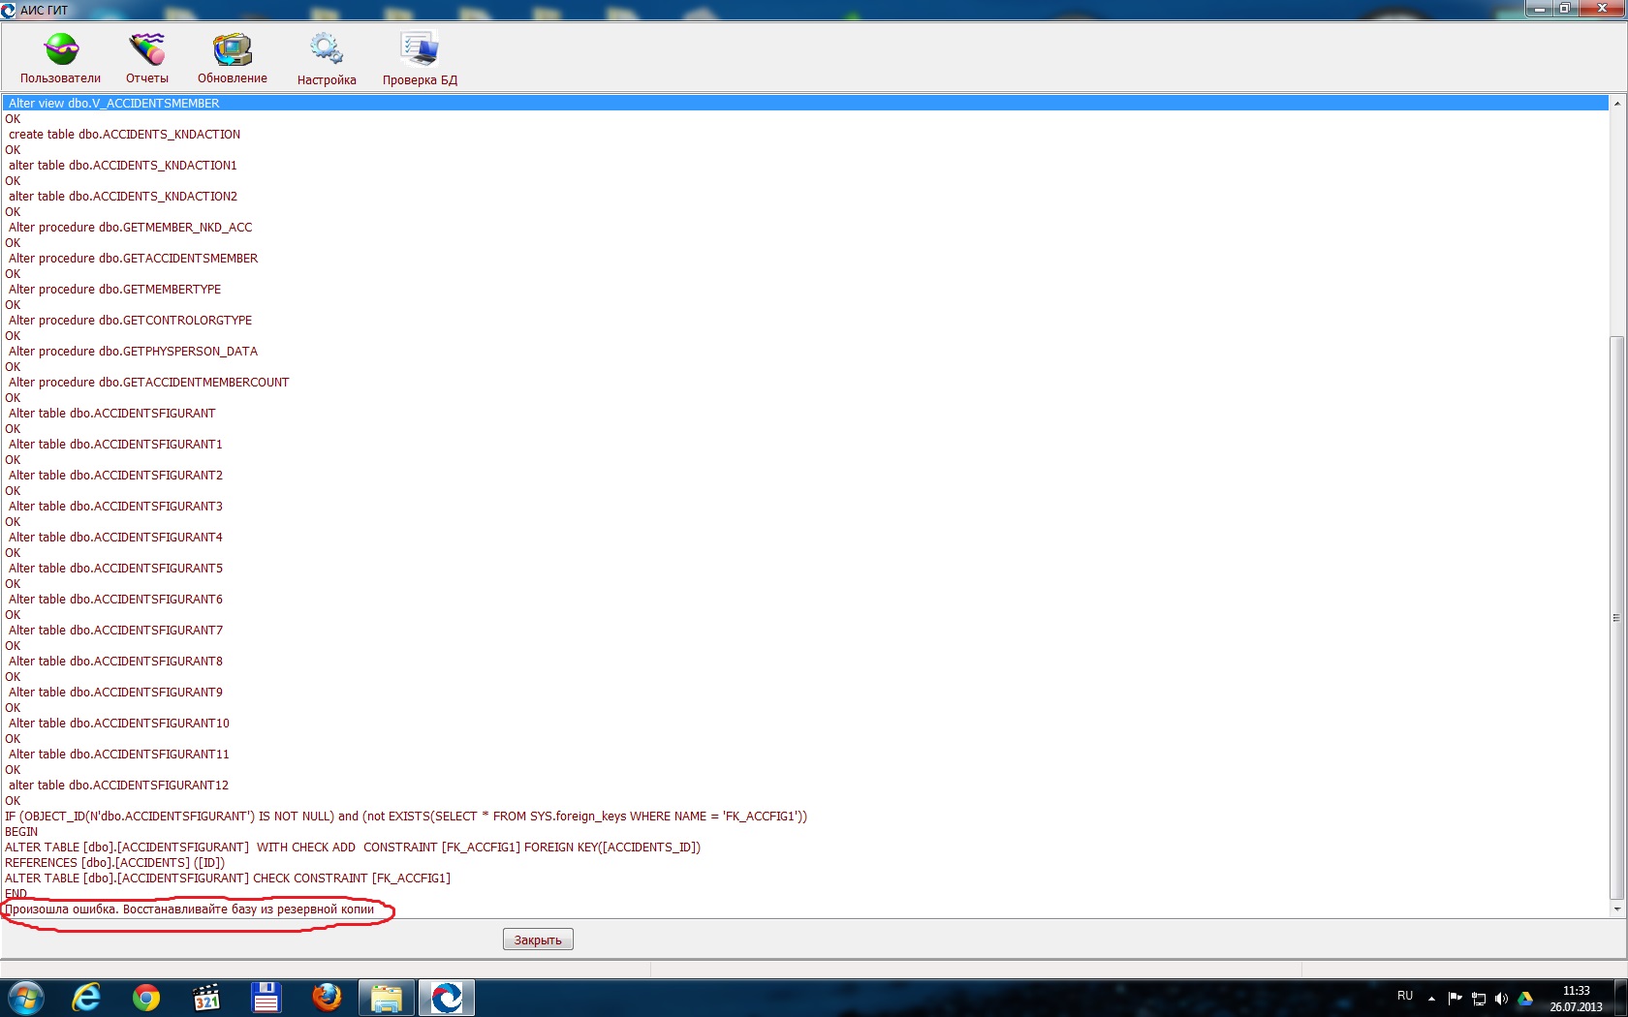The width and height of the screenshot is (1628, 1017).
Task: Open the Пользователи (Users) toolbar icon
Action: click(x=61, y=58)
